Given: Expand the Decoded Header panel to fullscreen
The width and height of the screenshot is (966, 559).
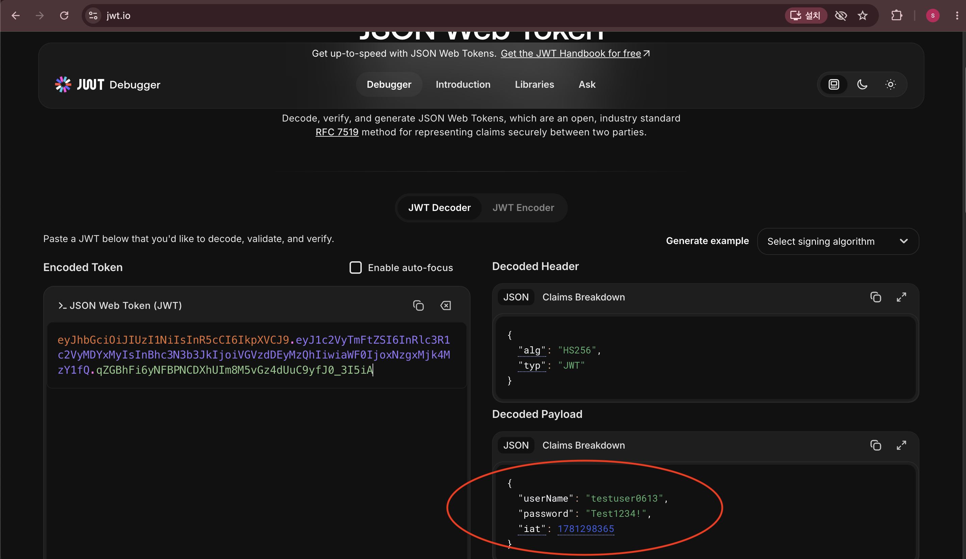Looking at the screenshot, I should (x=901, y=297).
